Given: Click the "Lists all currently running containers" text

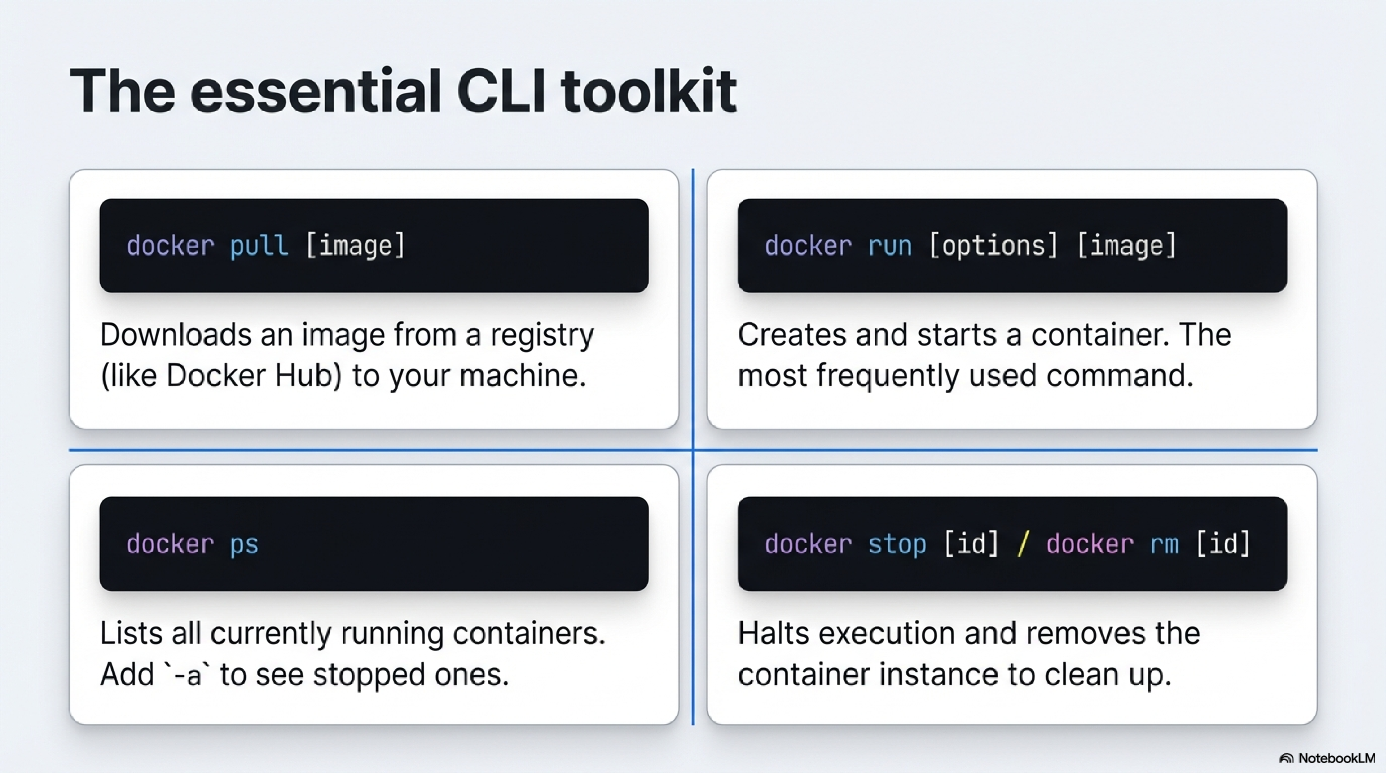Looking at the screenshot, I should [x=352, y=634].
